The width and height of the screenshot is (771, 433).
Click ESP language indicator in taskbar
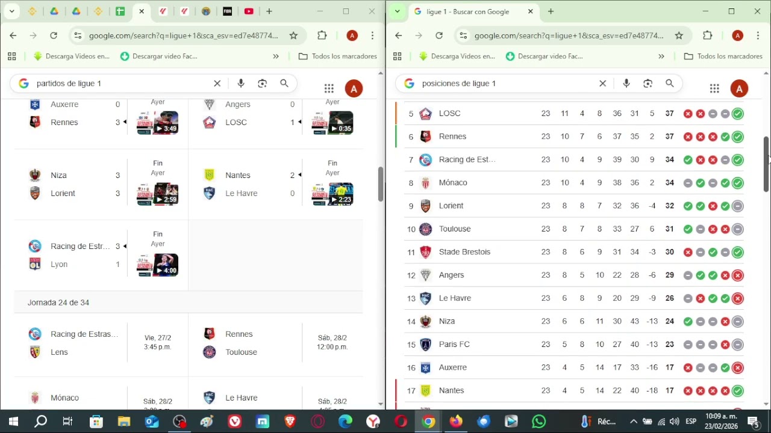click(x=691, y=422)
